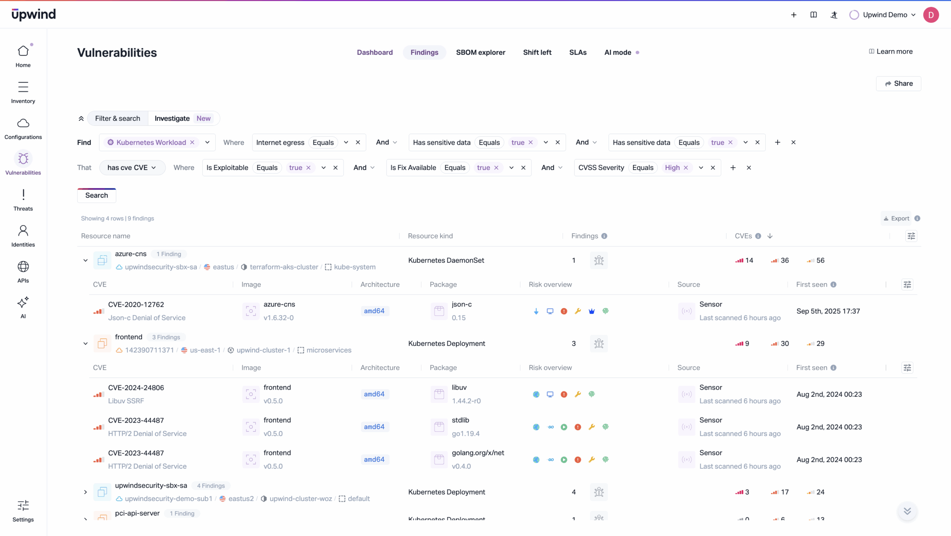Viewport: 951px width, 536px height.
Task: Click scroll-to-bottom double chevron button
Action: [x=907, y=511]
